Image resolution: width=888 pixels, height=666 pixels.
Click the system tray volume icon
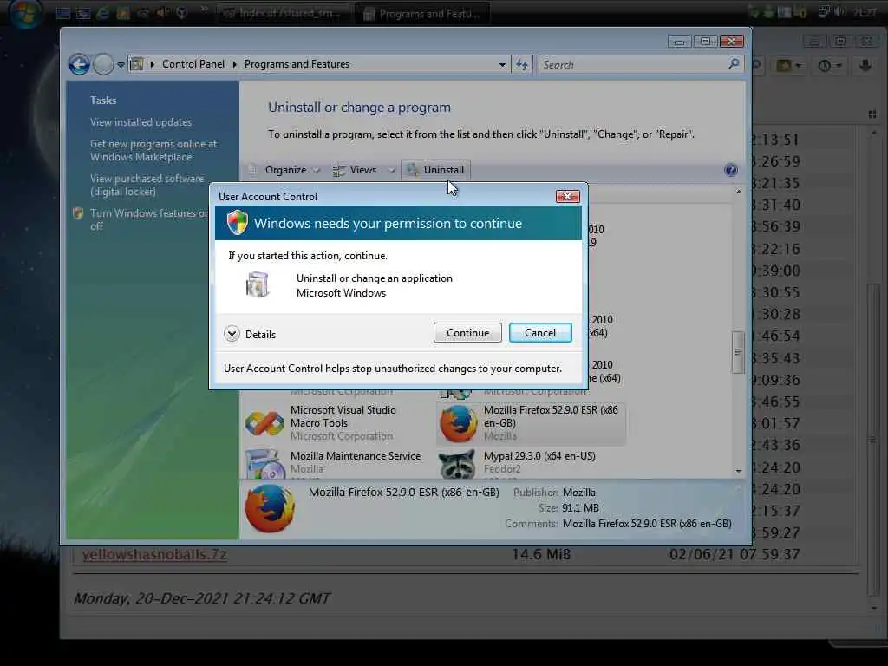click(839, 12)
